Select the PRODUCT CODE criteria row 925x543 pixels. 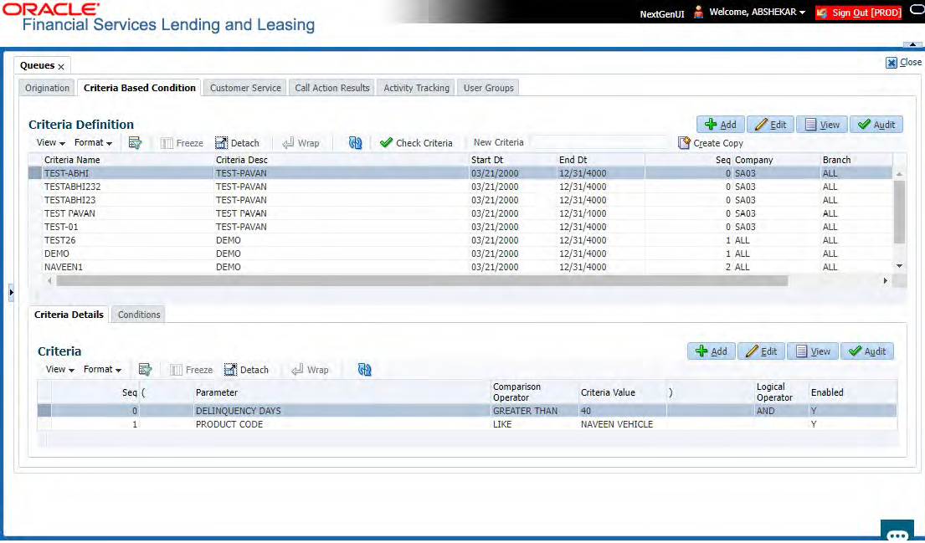(229, 424)
